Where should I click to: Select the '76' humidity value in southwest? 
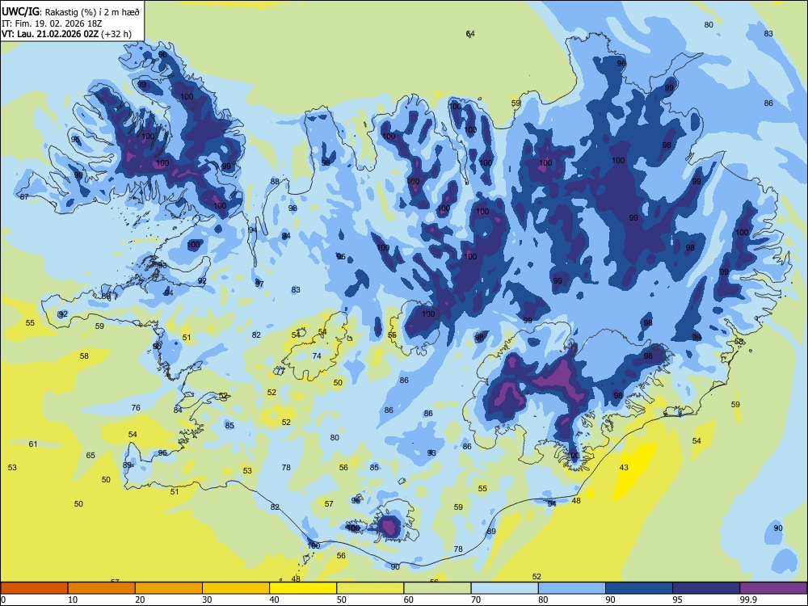136,407
